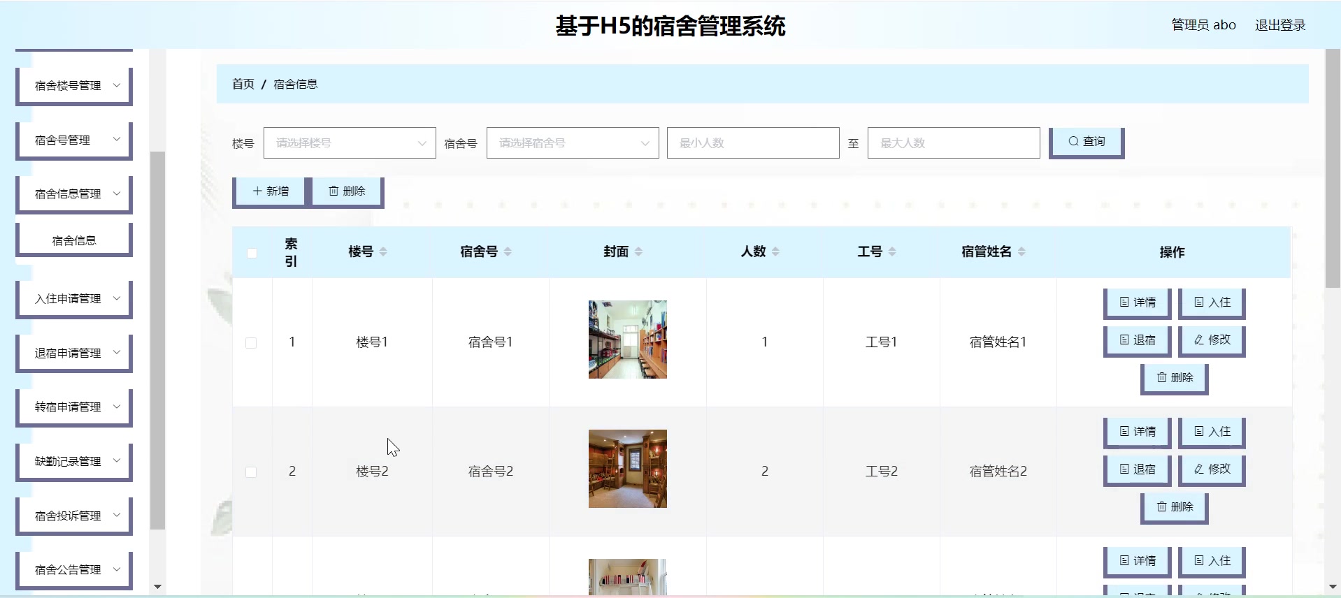1341x598 pixels.
Task: Click sidebar scroll down arrow
Action: click(x=158, y=587)
